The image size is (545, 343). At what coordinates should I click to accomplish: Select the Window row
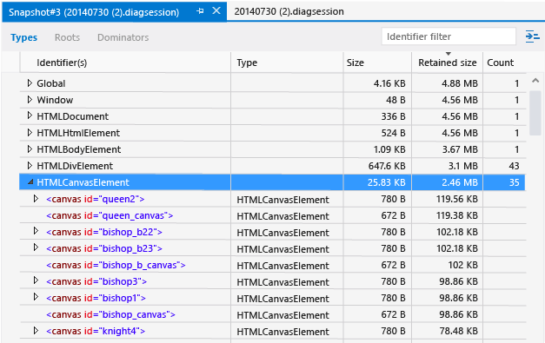[273, 100]
